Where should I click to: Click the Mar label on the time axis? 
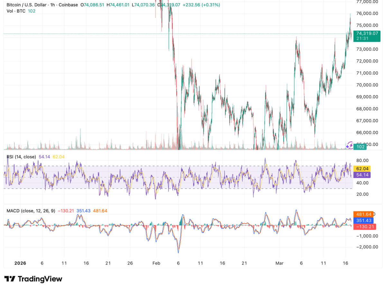279,263
